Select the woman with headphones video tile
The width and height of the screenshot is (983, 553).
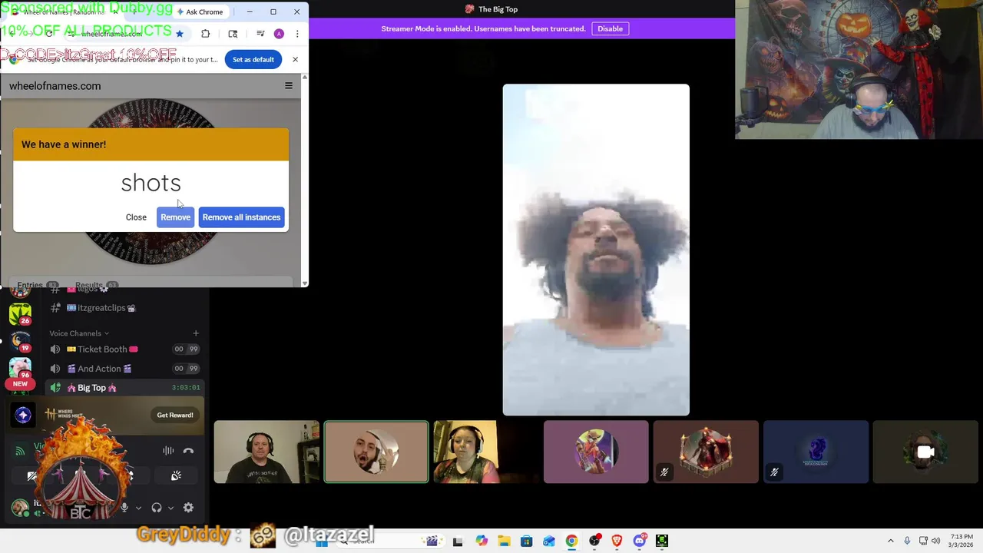[x=486, y=452]
